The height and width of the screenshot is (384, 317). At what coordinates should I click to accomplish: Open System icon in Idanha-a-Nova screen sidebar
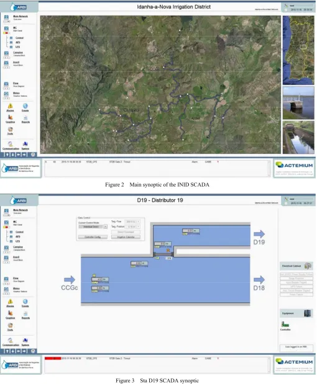click(25, 144)
